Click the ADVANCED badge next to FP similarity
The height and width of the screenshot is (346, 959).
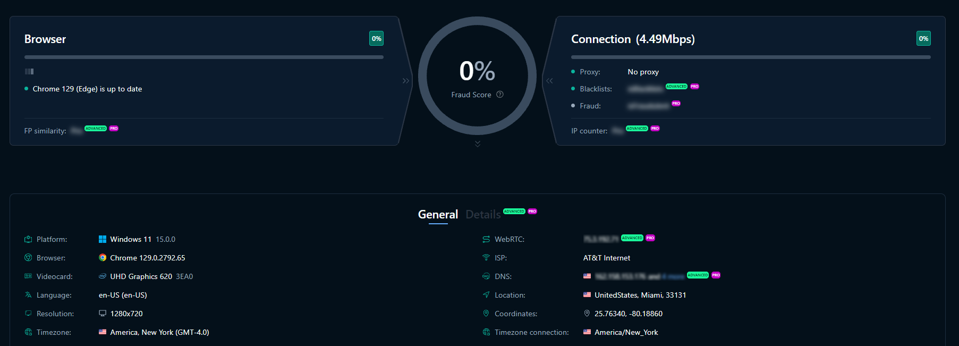tap(96, 129)
